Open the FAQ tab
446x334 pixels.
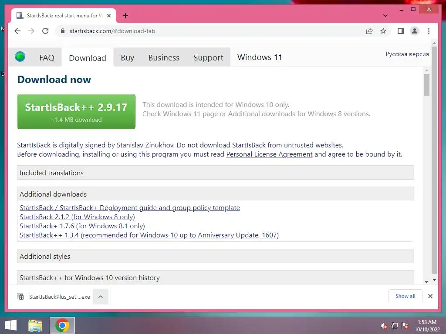tap(47, 58)
